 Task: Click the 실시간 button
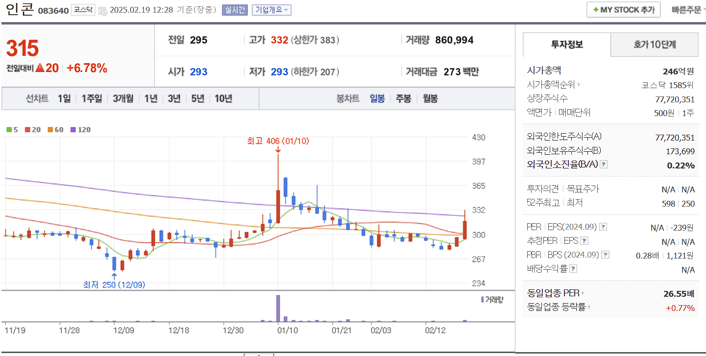click(x=236, y=9)
